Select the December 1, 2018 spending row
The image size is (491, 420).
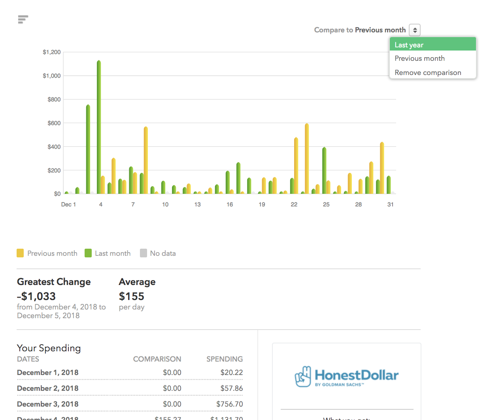point(47,372)
